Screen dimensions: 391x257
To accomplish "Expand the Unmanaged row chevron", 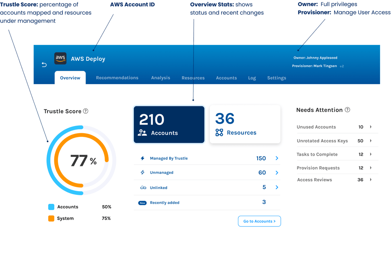I will 277,173.
